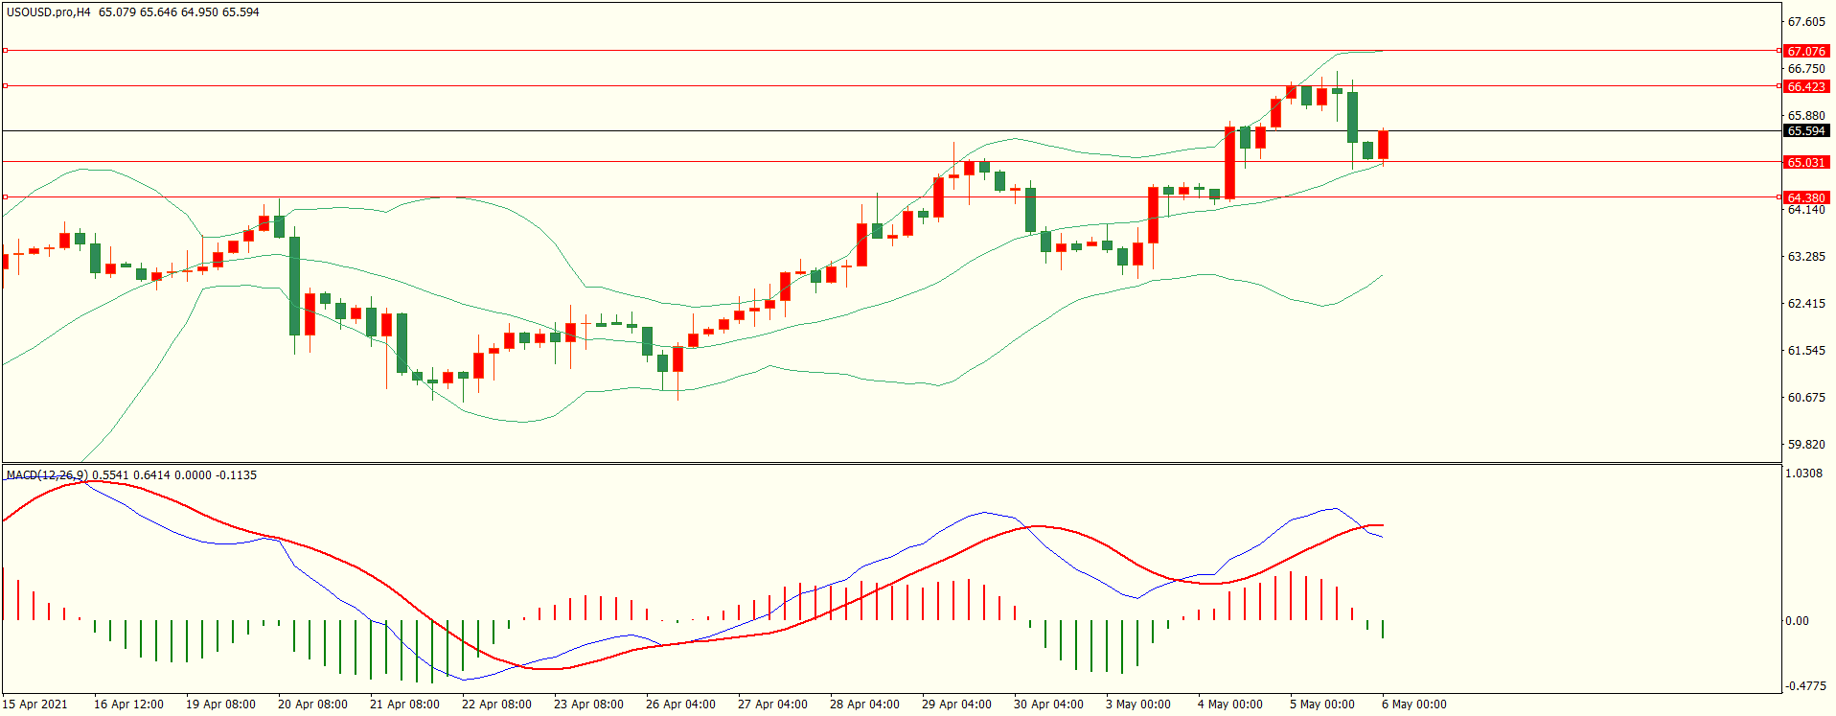1836x716 pixels.
Task: Click the 26 Apr 04:00 time label
Action: click(x=680, y=704)
